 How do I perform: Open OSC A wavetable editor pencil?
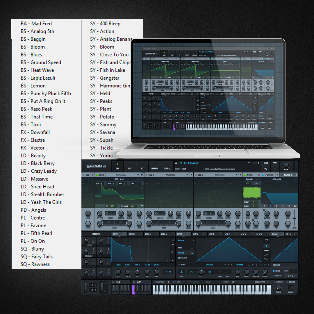[142, 188]
